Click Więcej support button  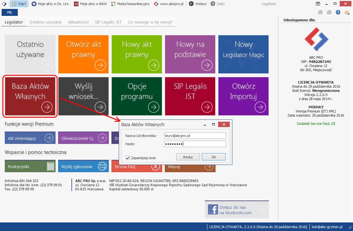(x=190, y=168)
